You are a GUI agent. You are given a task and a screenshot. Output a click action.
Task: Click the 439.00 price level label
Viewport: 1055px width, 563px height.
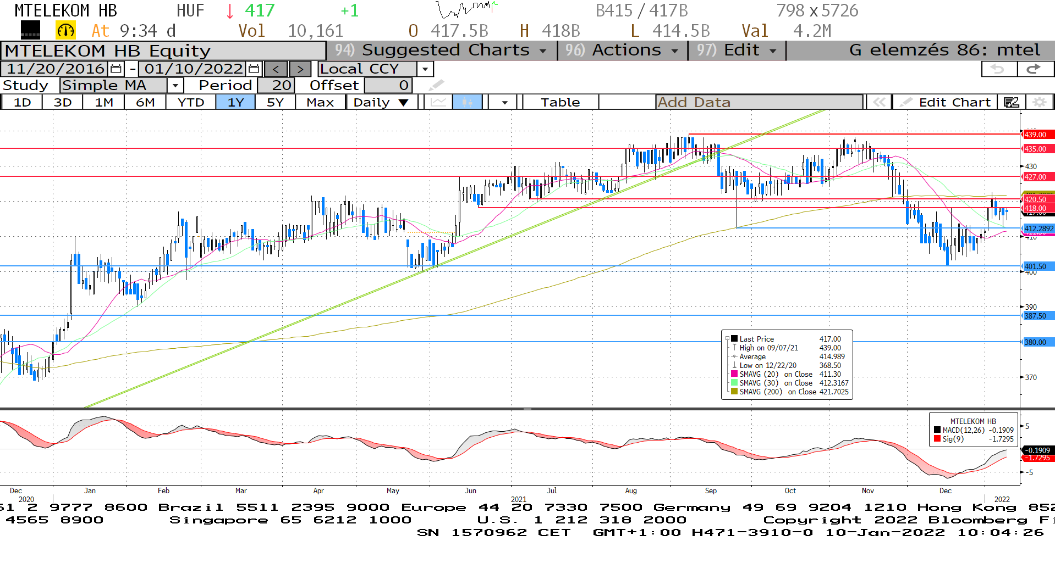tap(1037, 135)
